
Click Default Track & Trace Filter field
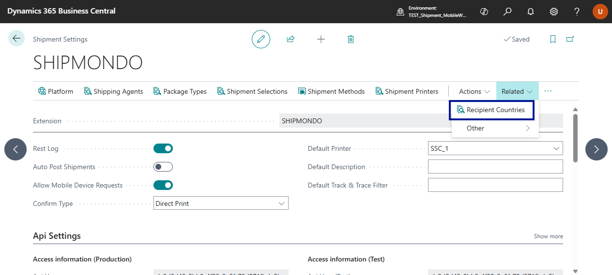click(495, 185)
